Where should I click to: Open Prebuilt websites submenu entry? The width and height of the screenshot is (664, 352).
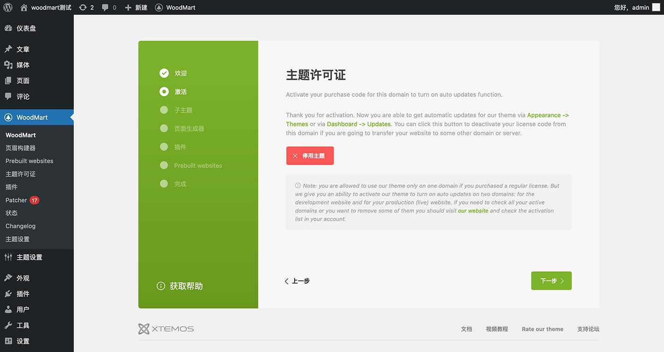pyautogui.click(x=30, y=161)
